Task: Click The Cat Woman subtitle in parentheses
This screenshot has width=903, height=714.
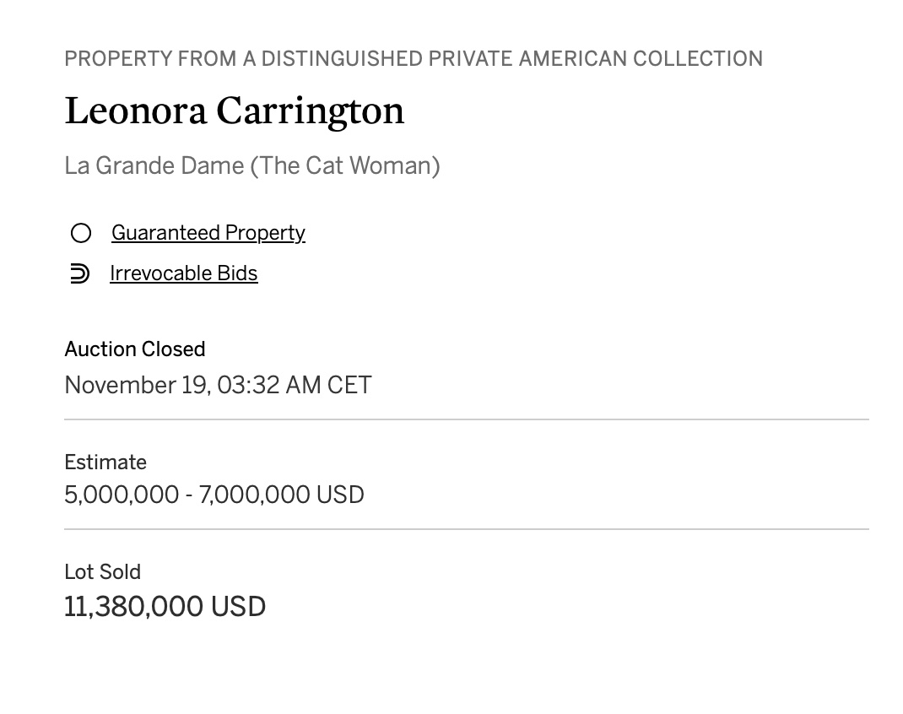Action: [x=345, y=165]
